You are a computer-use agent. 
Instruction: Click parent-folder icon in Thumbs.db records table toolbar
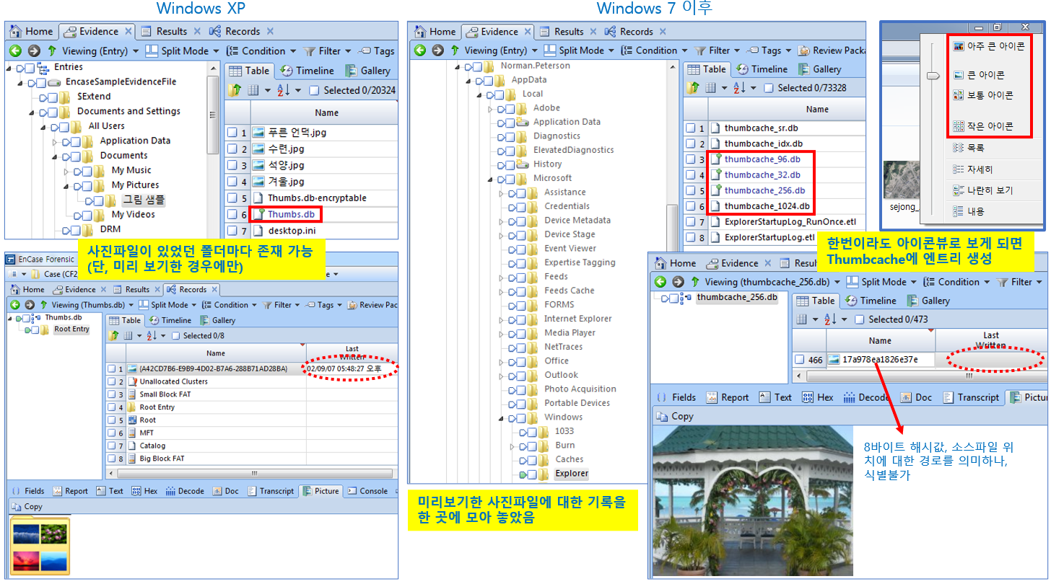point(113,335)
